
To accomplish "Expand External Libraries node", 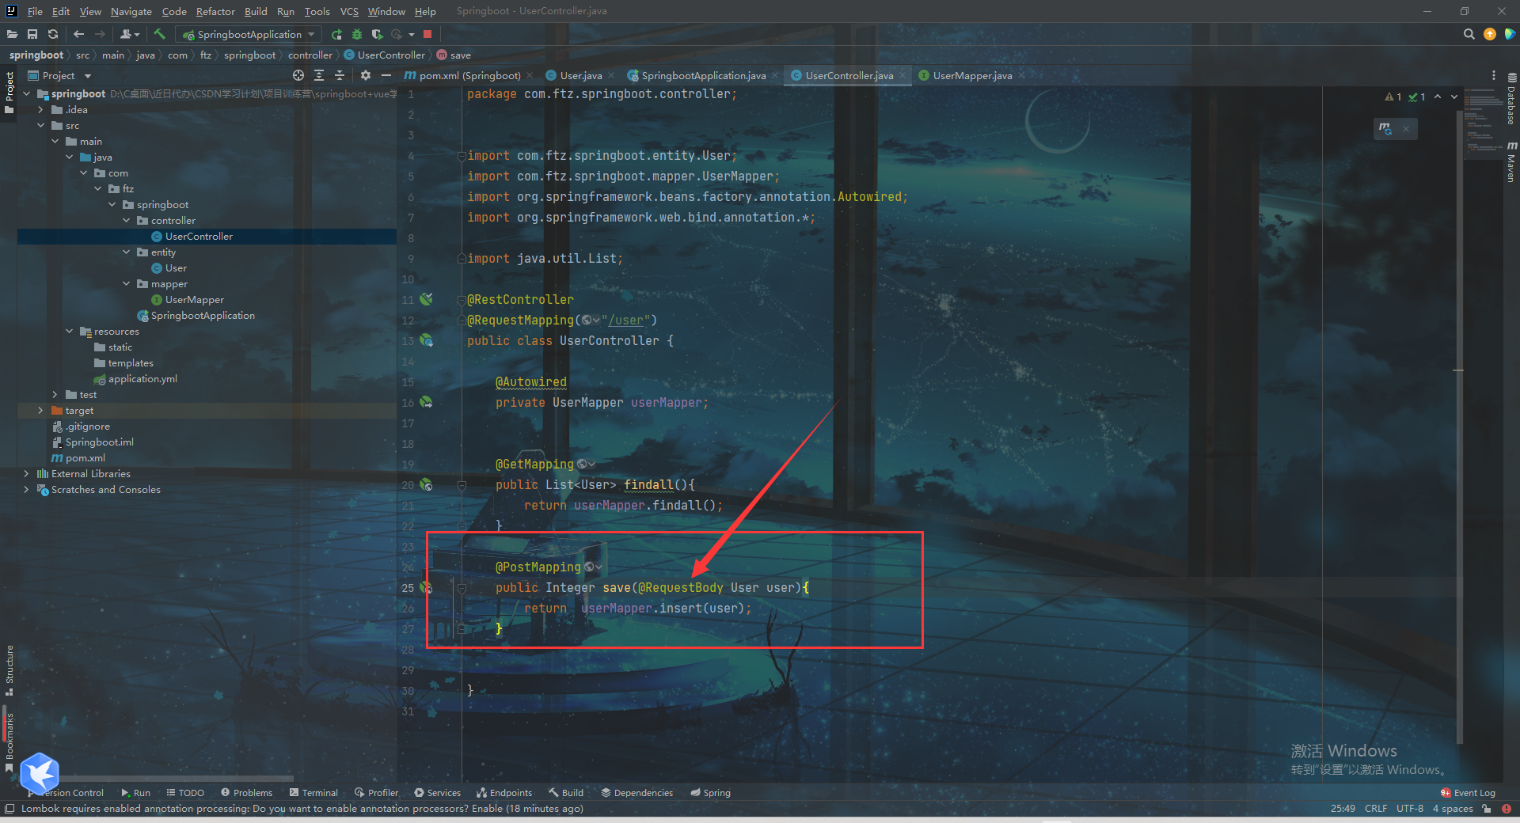I will pyautogui.click(x=26, y=473).
